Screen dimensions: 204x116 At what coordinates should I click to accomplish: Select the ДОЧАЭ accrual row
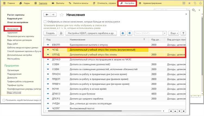tap(115, 59)
